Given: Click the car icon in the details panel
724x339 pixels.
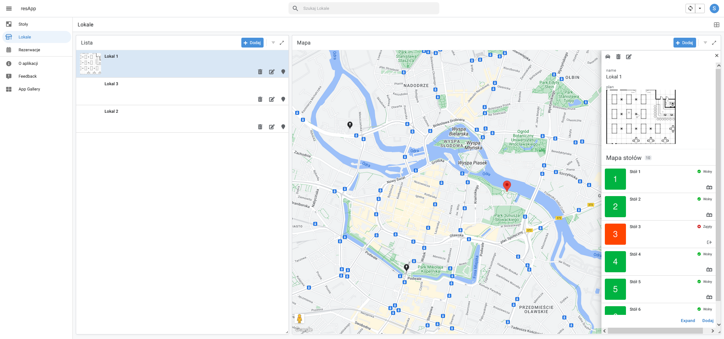Looking at the screenshot, I should (x=608, y=57).
